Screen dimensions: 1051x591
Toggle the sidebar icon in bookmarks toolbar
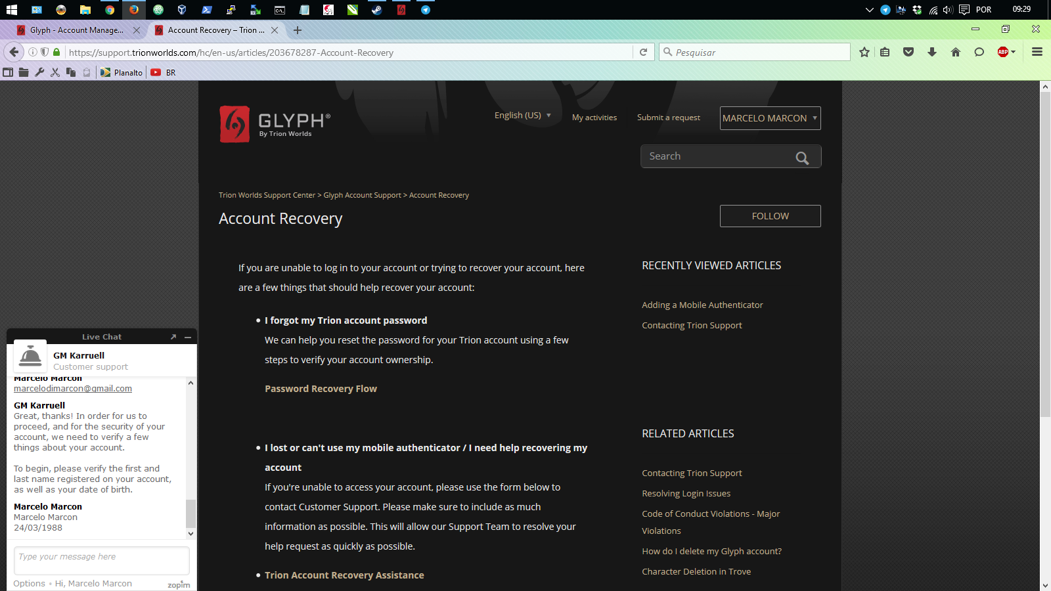(x=8, y=72)
